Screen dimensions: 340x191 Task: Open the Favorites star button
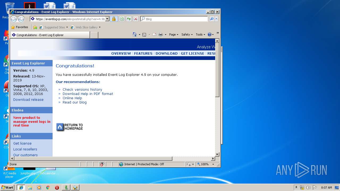19,27
